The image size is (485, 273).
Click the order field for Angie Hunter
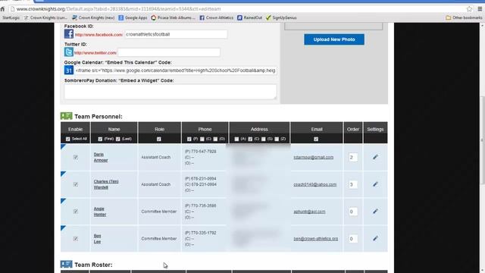[x=353, y=212]
